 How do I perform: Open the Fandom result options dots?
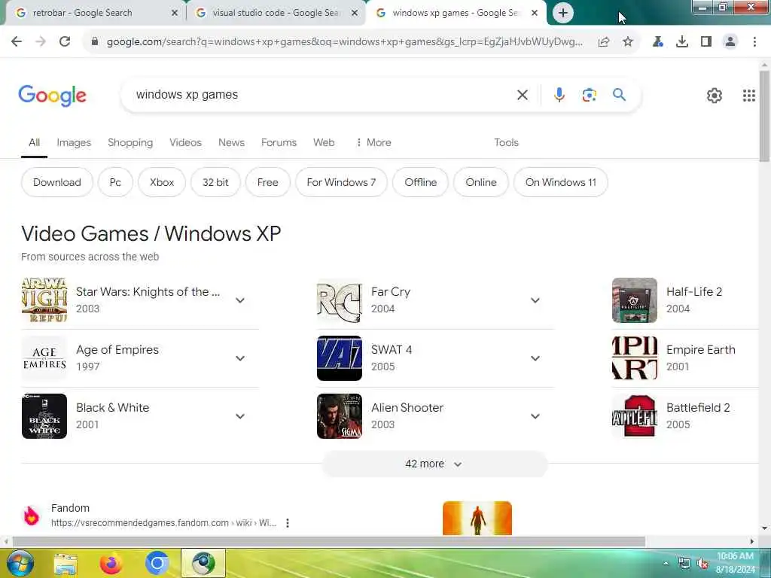pyautogui.click(x=287, y=523)
